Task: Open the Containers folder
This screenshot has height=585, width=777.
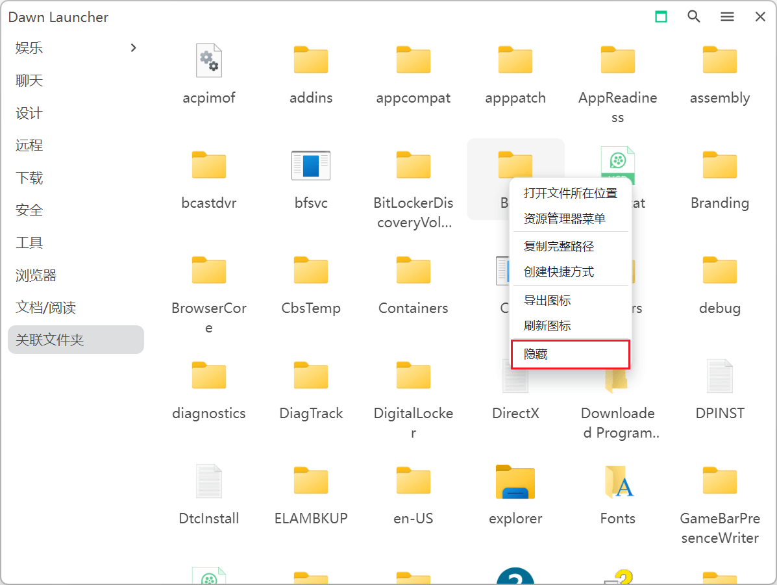Action: pyautogui.click(x=413, y=270)
